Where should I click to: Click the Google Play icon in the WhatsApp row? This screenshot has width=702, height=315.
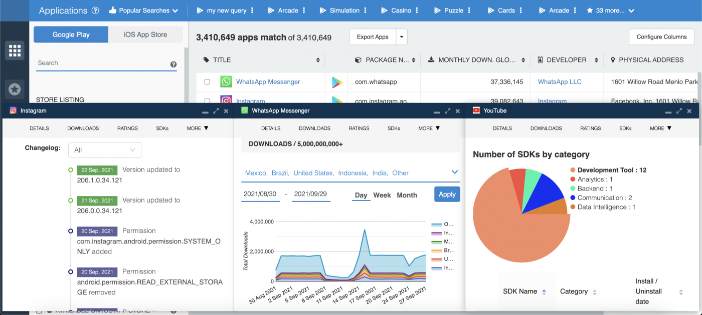(x=336, y=81)
